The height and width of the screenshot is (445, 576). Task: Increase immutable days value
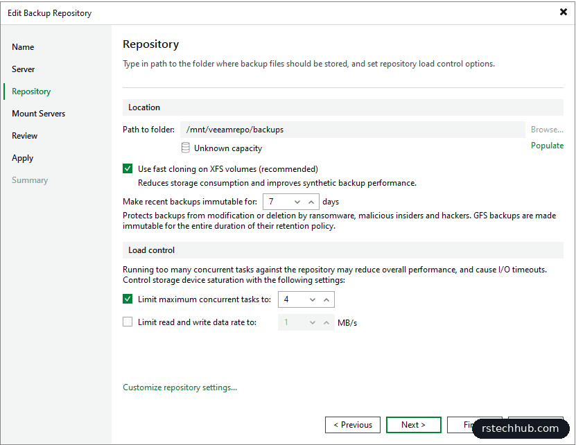pyautogui.click(x=311, y=202)
